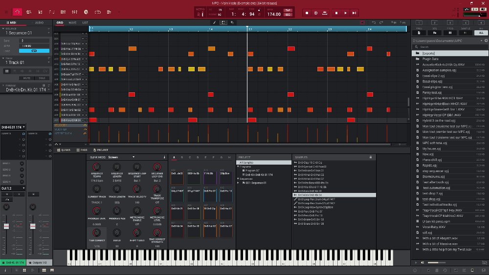Screen dimensions: 489x275
Task: Select the Main Mode home icon
Action: (17, 12)
